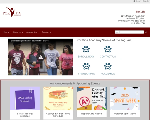Open the Register link at top
The width and height of the screenshot is (150, 120).
pyautogui.click(x=146, y=1)
